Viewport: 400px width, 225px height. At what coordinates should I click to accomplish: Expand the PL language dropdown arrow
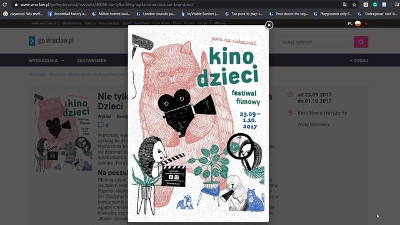(366, 24)
